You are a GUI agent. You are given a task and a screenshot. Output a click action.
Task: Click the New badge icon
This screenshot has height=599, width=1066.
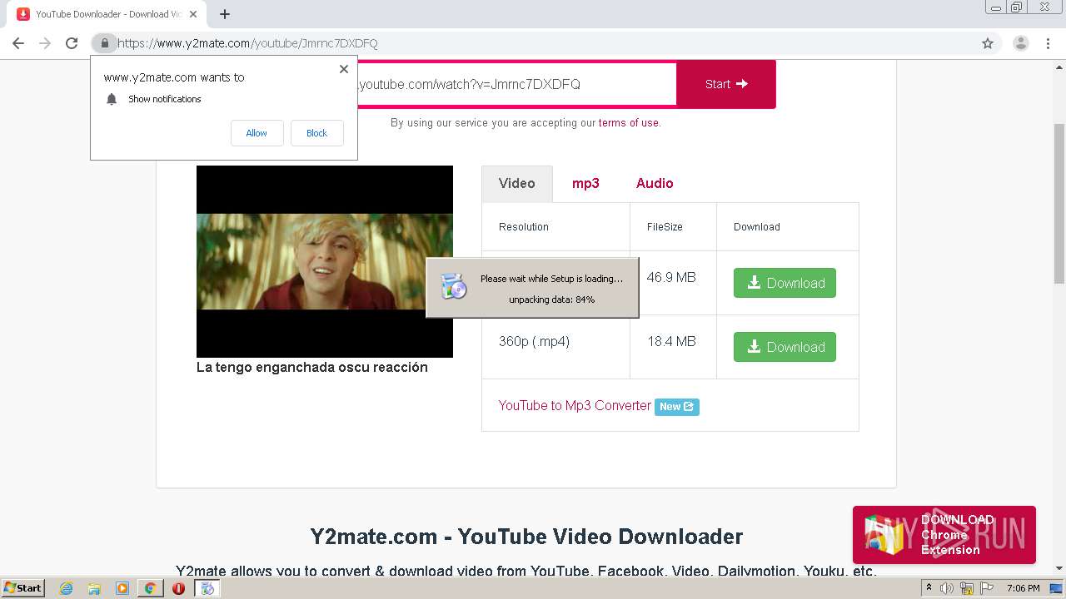(x=677, y=406)
